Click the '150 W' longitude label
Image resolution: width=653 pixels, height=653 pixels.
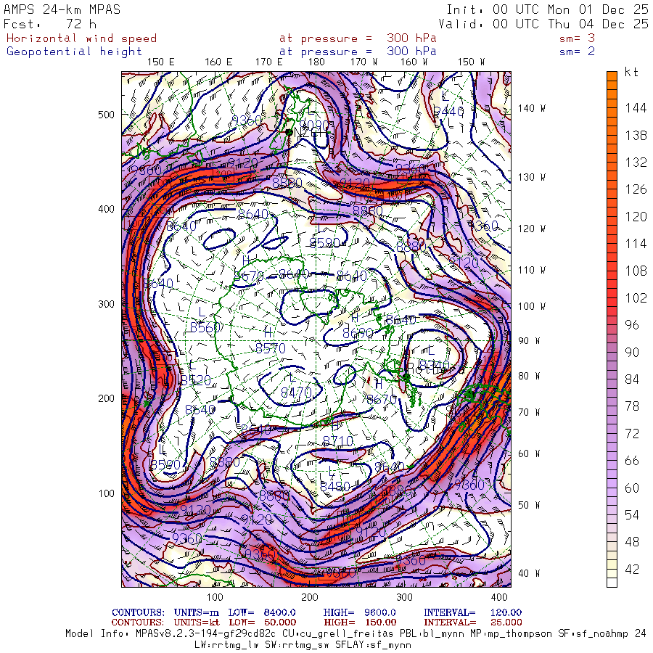(471, 62)
